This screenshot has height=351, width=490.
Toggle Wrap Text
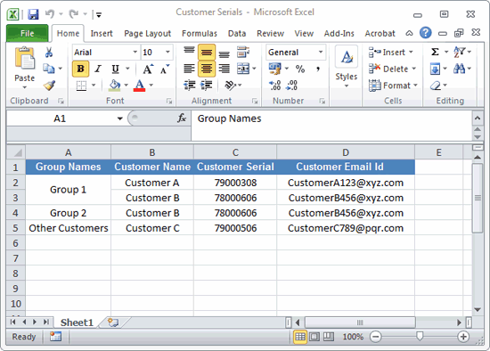[x=243, y=52]
